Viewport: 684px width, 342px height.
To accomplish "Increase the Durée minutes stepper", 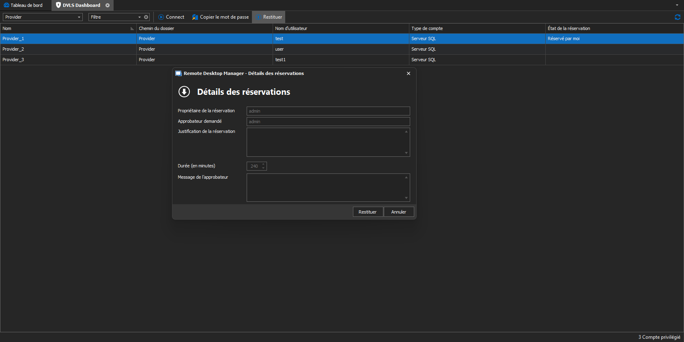I will click(263, 164).
